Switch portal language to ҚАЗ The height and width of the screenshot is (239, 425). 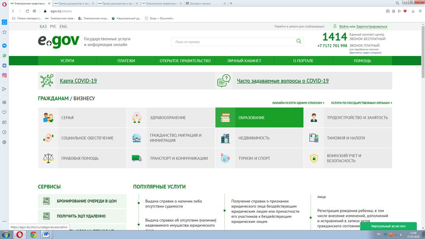point(43,26)
